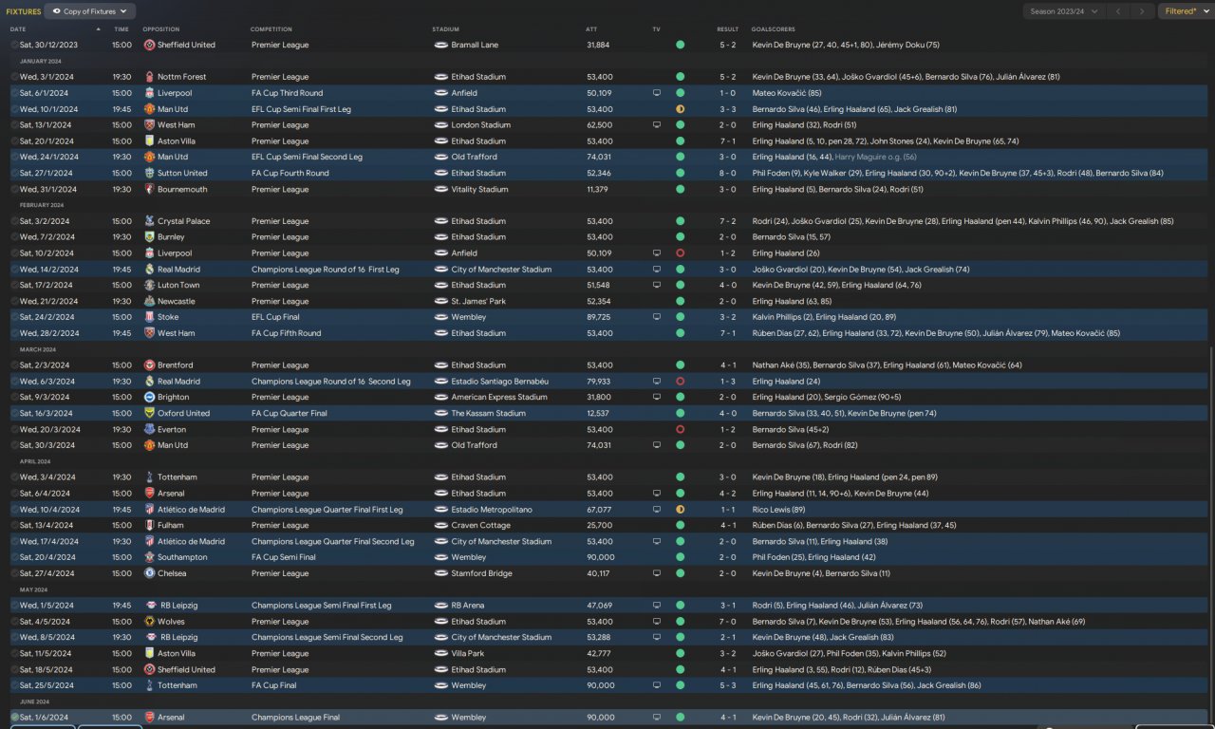Click the Bournemouth club badge
This screenshot has width=1215, height=729.
[149, 190]
